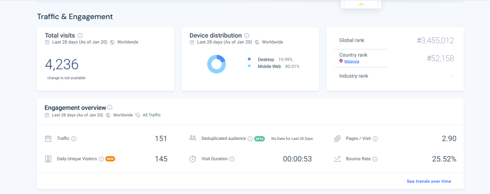Select the Desktop legend color dot
Image resolution: width=490 pixels, height=194 pixels.
[x=249, y=59]
